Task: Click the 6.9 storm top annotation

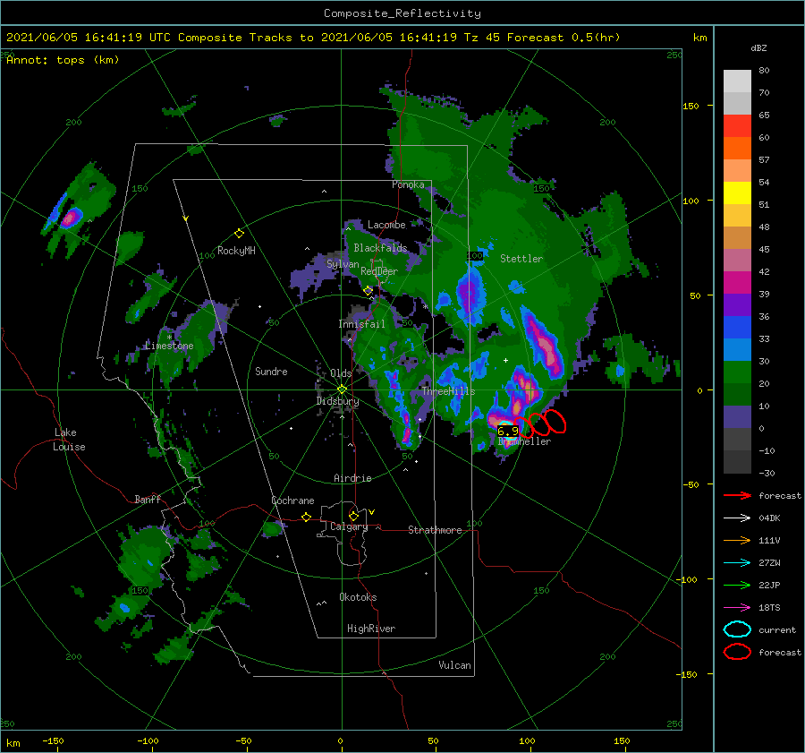Action: pos(508,432)
